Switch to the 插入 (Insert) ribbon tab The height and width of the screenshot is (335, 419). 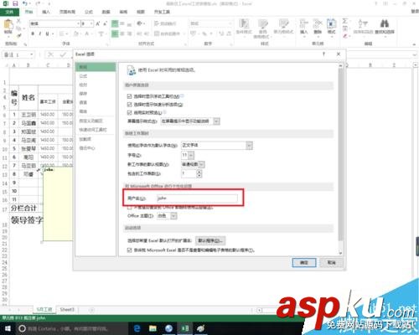[x=46, y=12]
